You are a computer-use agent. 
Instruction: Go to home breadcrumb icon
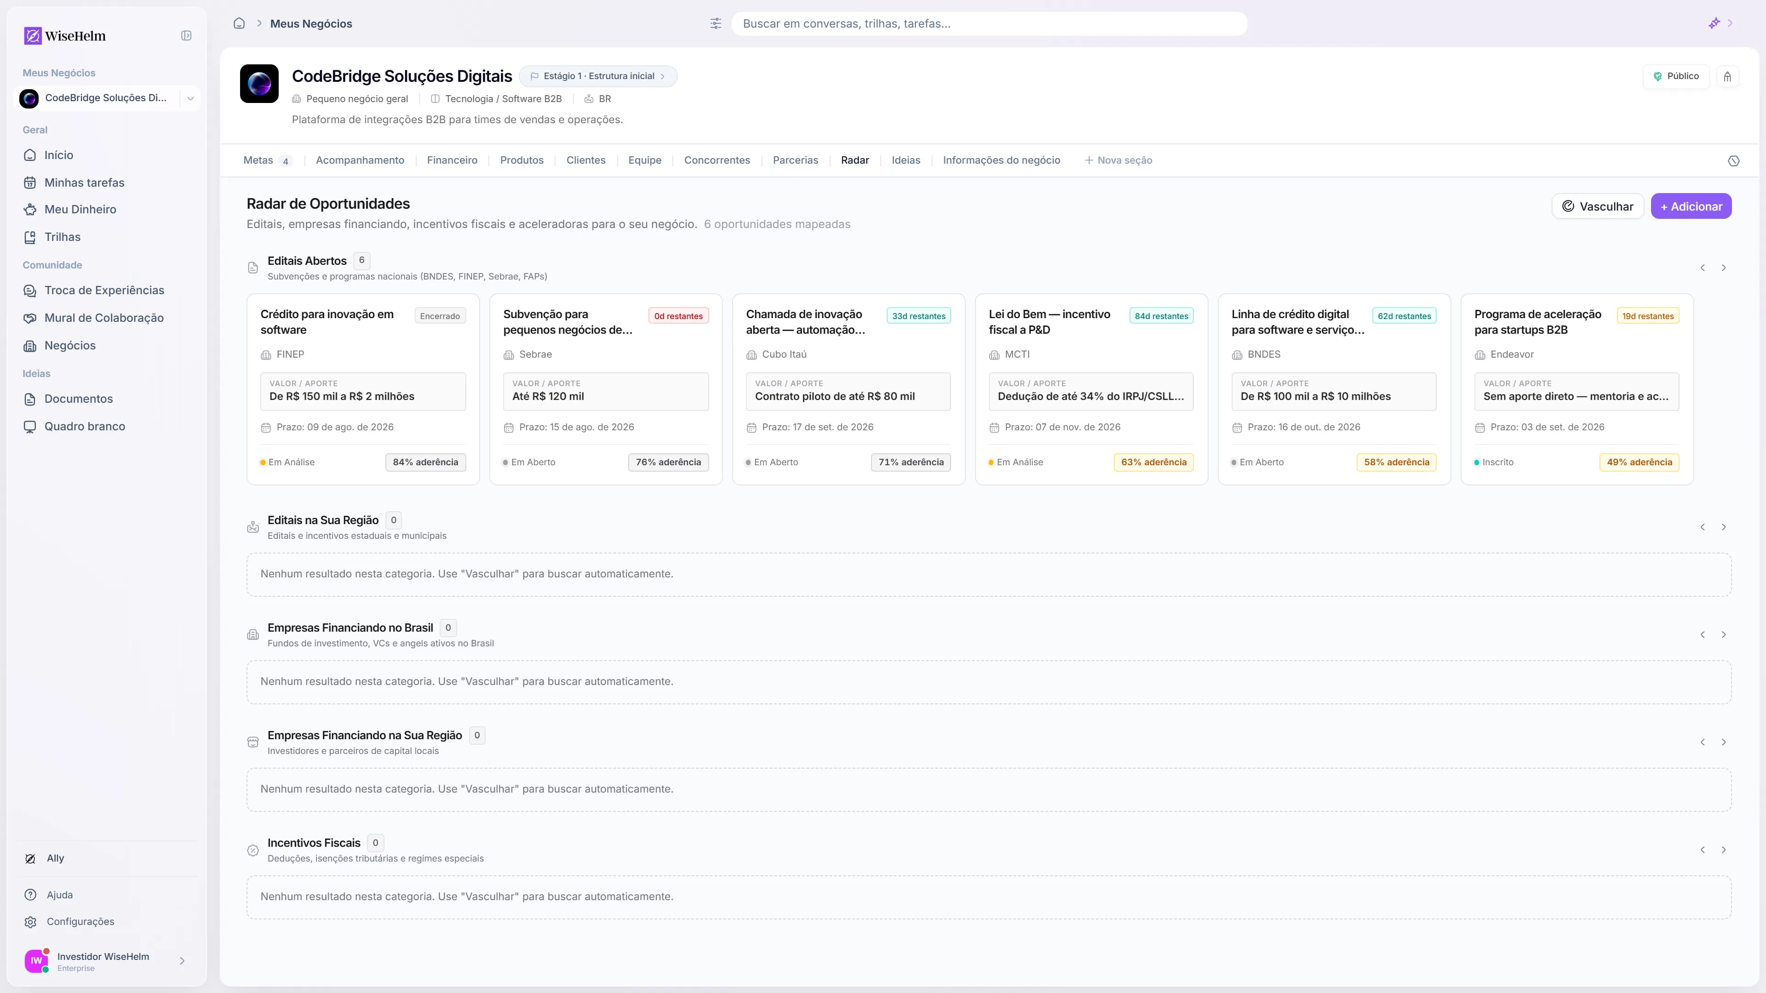[x=239, y=23]
